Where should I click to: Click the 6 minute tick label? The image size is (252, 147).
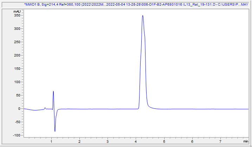click(x=192, y=141)
